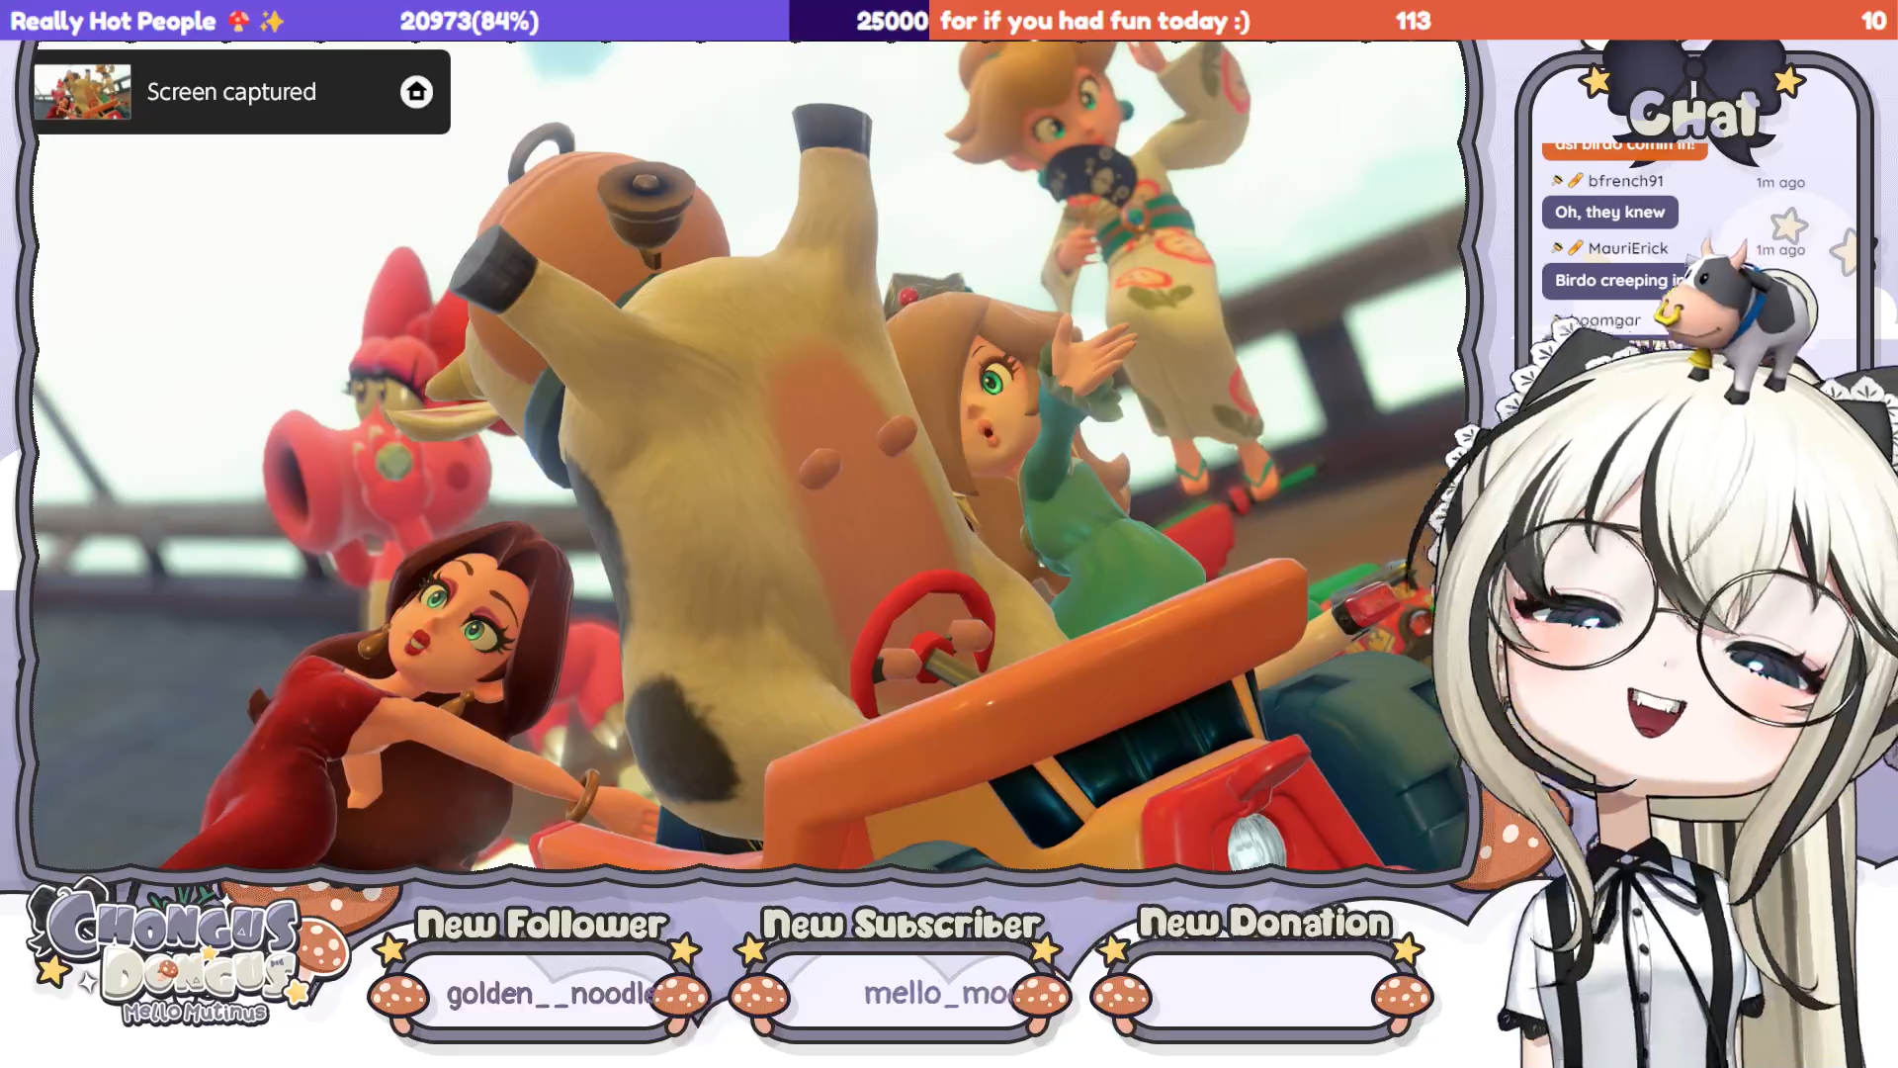
Task: Click the mushroom emoji in goal bar
Action: click(238, 21)
